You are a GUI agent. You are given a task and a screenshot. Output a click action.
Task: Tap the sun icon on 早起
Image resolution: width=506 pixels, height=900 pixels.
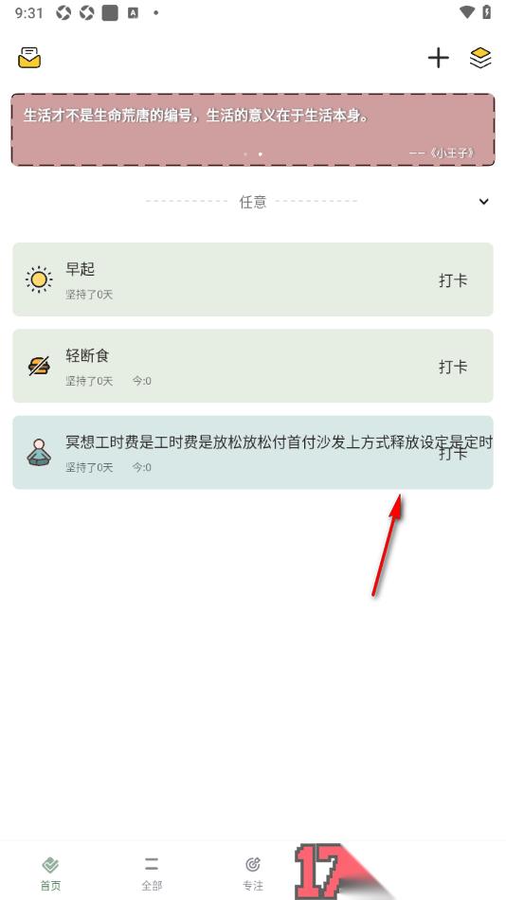click(x=39, y=279)
